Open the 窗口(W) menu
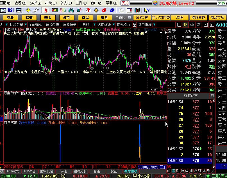This screenshot has width=227, height=178. pos(96,3)
